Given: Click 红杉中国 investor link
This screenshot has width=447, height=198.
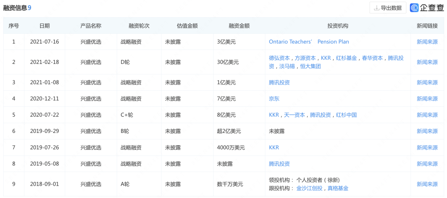Looking at the screenshot, I should pos(346,115).
